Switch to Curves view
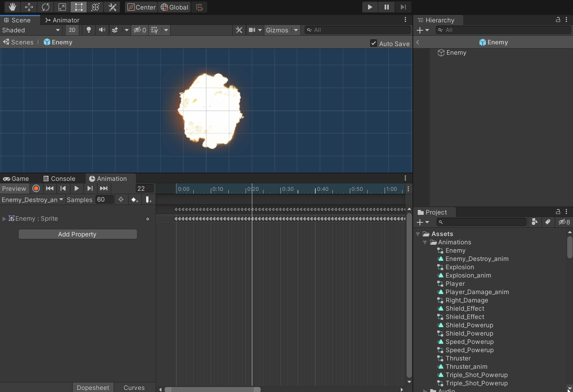 coord(134,387)
